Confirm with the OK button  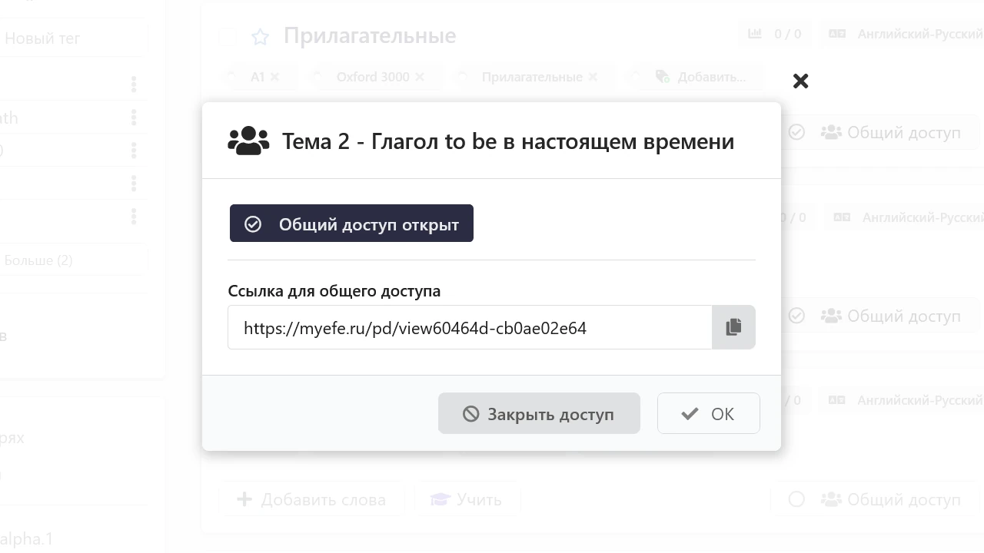pos(708,414)
